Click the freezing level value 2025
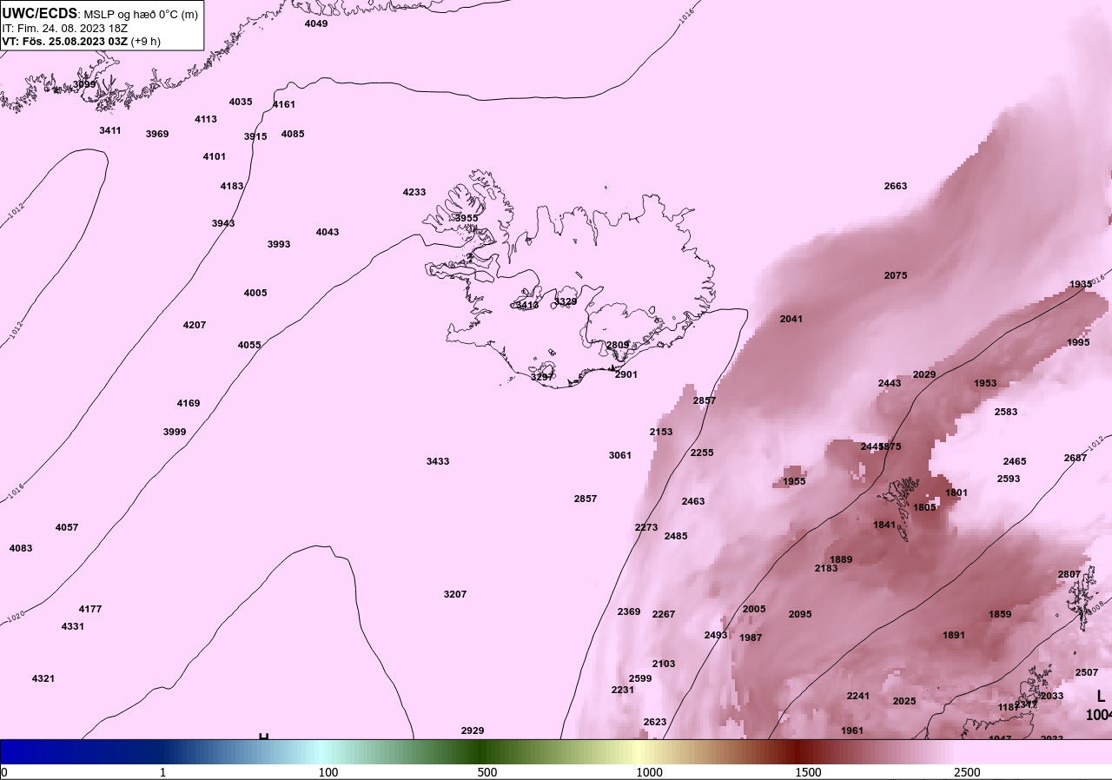 coord(904,701)
